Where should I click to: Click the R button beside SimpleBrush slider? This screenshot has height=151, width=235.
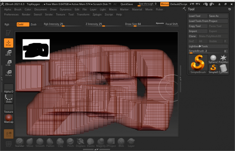tap(225, 51)
